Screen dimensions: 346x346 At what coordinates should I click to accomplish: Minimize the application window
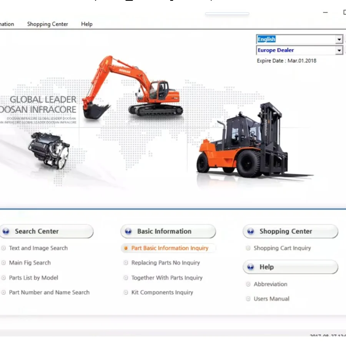tap(325, 13)
